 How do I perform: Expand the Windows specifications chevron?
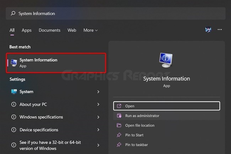click(98, 117)
